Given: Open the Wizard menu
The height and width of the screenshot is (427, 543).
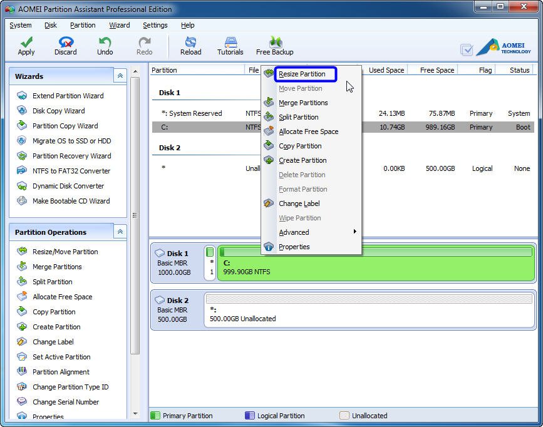Looking at the screenshot, I should (x=120, y=25).
